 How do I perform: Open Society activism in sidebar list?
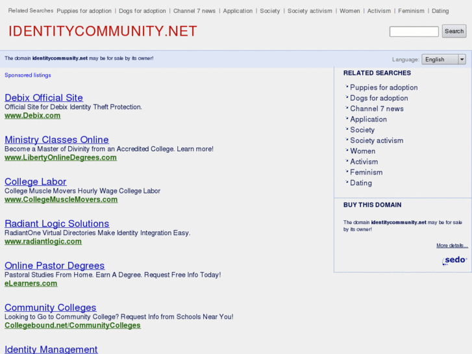coord(377,140)
